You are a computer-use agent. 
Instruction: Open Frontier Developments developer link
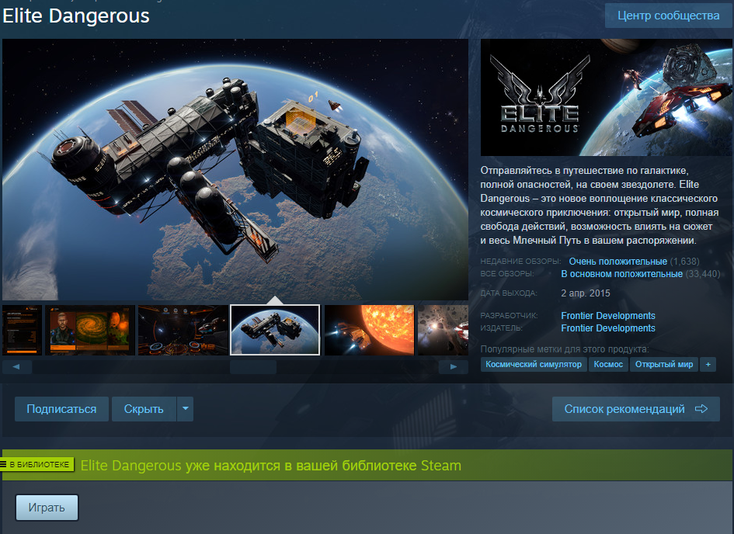click(x=608, y=316)
